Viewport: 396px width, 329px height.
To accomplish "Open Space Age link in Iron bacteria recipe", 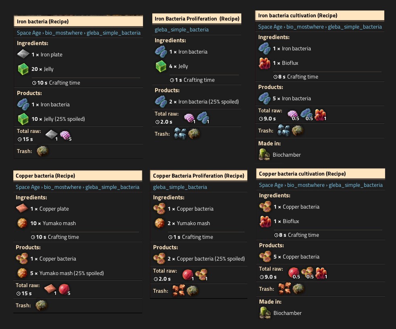I will point(29,33).
